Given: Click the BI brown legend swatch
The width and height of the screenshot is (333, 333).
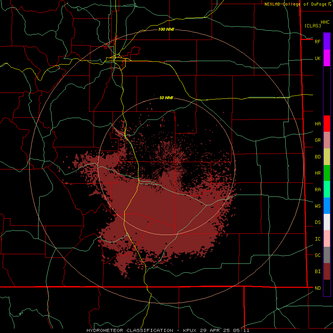Looking at the screenshot, I should tap(327, 272).
